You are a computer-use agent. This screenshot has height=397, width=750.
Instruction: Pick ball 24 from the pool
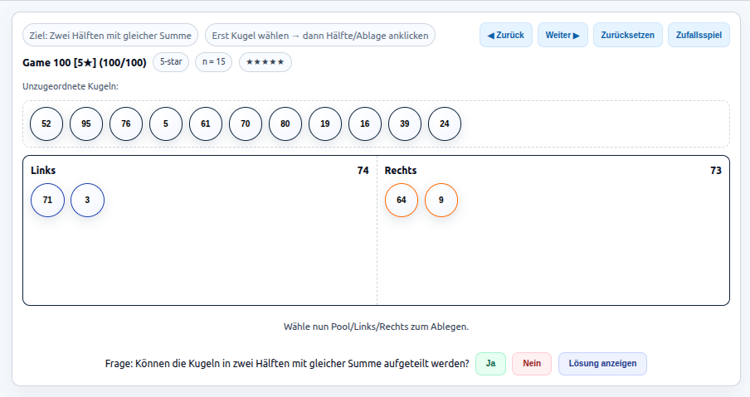point(445,123)
